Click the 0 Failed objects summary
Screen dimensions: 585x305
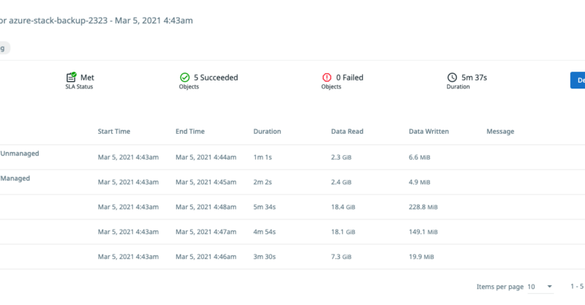350,78
